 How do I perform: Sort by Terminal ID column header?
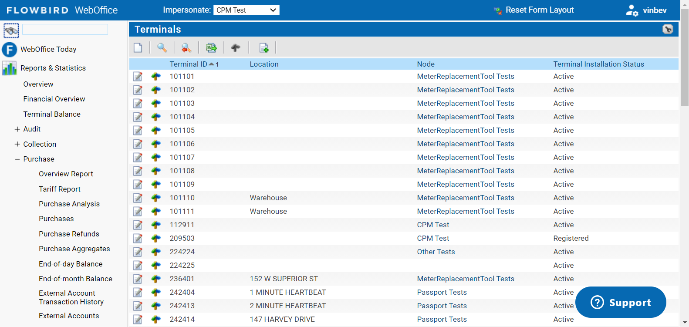[189, 64]
